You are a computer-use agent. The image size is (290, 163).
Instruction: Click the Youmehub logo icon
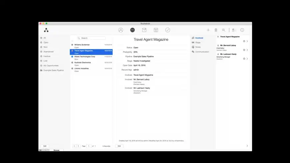46,30
